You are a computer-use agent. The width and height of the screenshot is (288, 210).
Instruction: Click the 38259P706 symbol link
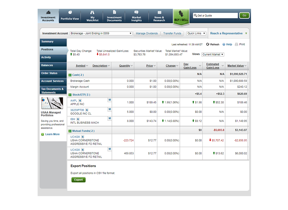click(77, 110)
